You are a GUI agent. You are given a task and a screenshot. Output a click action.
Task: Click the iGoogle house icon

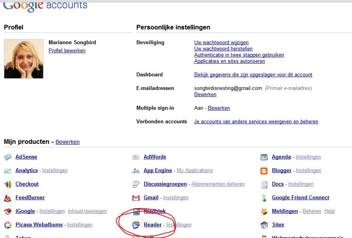tap(8, 211)
